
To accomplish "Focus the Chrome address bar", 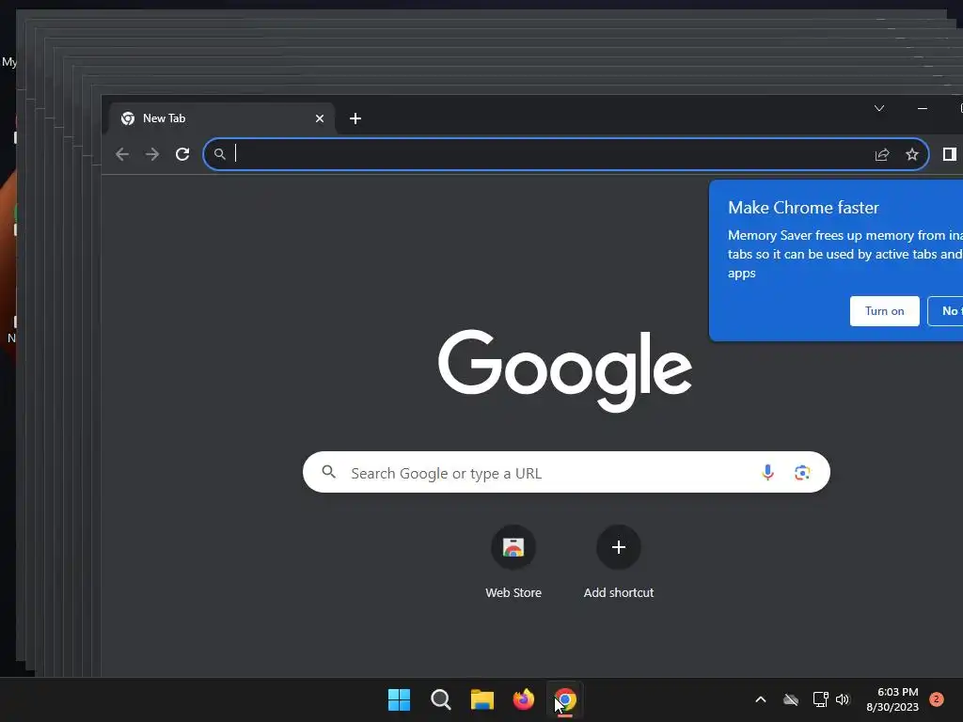I will (565, 154).
